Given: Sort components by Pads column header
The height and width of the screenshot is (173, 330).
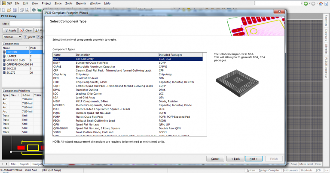Looking at the screenshot, I should pyautogui.click(x=36, y=48).
